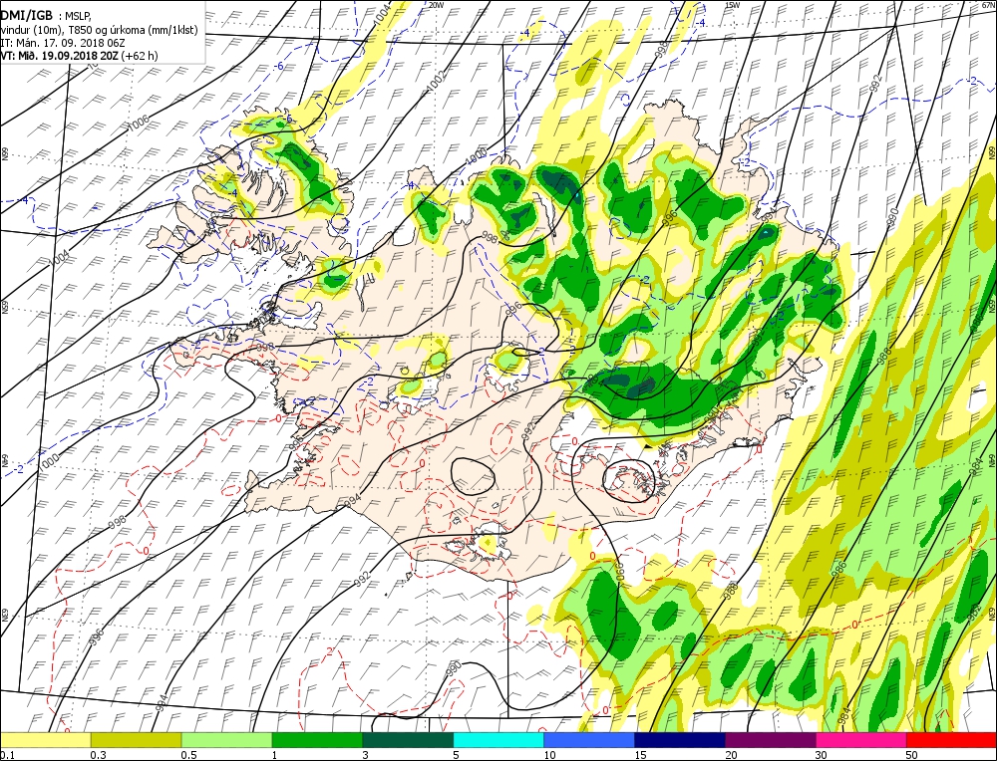Click the red 50+ legend swatch
The width and height of the screenshot is (997, 761).
click(x=951, y=739)
